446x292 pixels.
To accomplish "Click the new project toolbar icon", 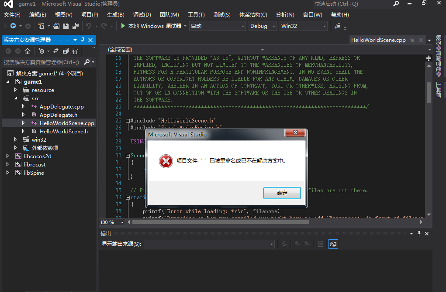I will (x=41, y=26).
